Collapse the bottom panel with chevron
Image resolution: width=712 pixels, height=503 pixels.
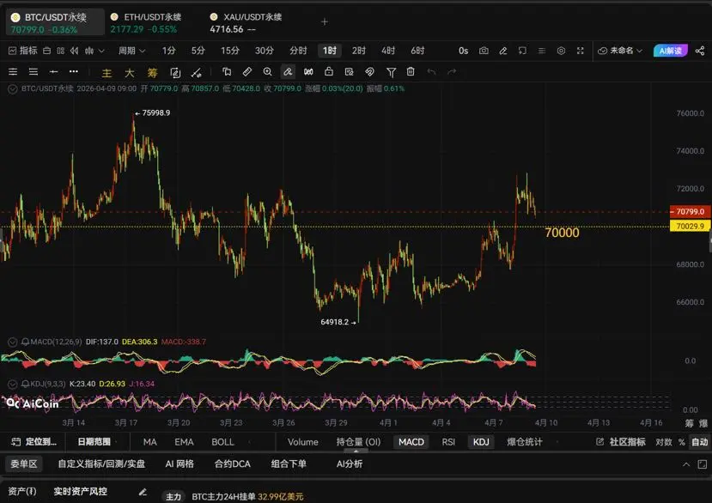coord(686,464)
